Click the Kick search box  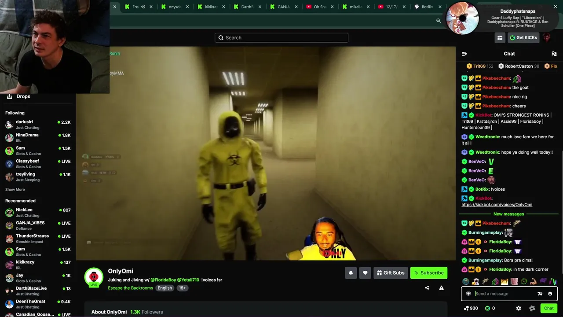281,38
